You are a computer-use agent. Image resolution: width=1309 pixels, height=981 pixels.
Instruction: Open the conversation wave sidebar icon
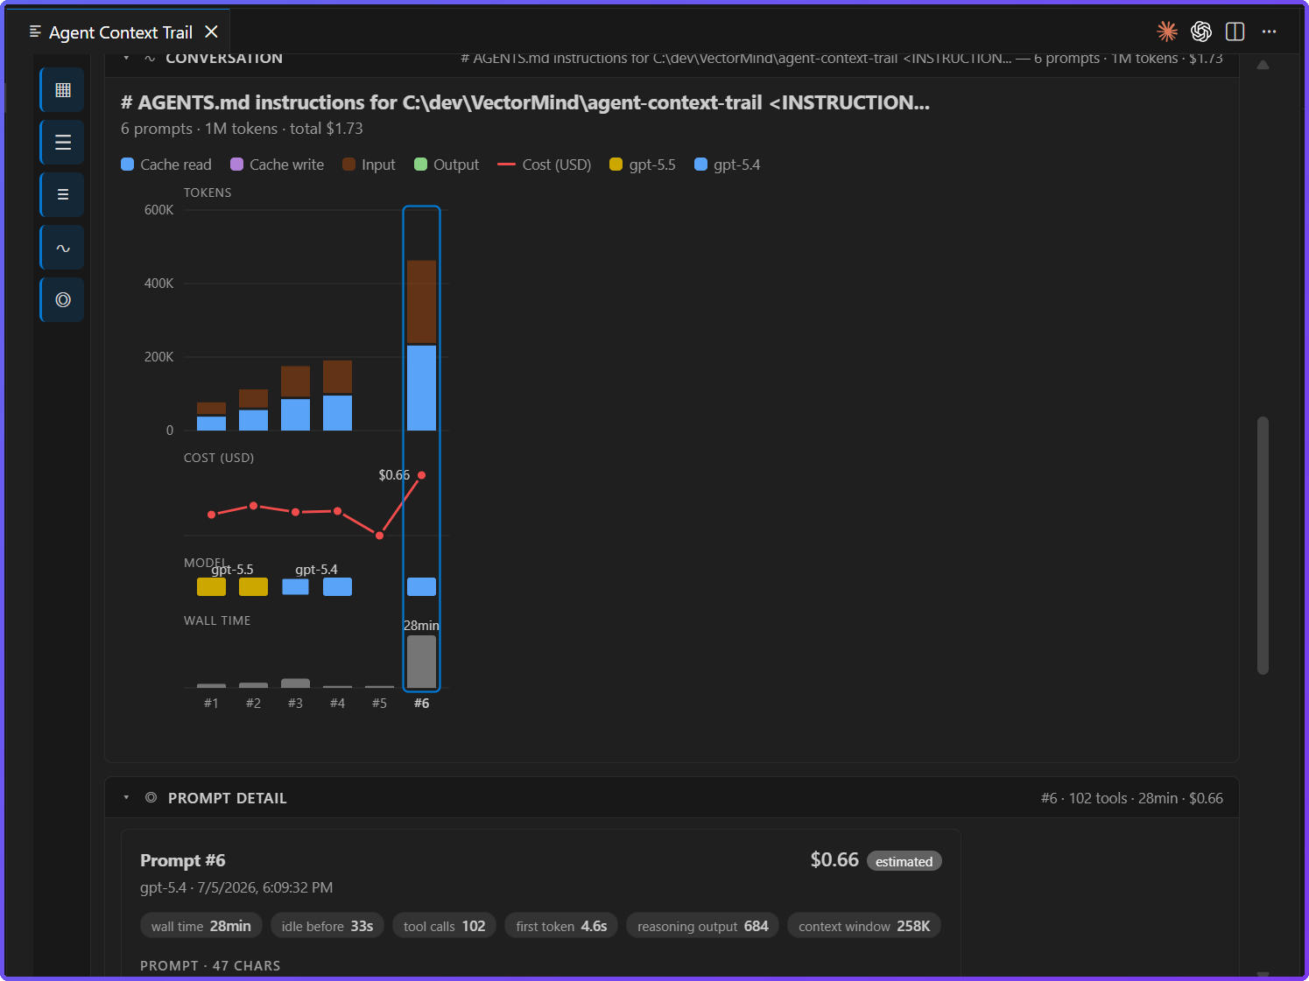coord(62,247)
